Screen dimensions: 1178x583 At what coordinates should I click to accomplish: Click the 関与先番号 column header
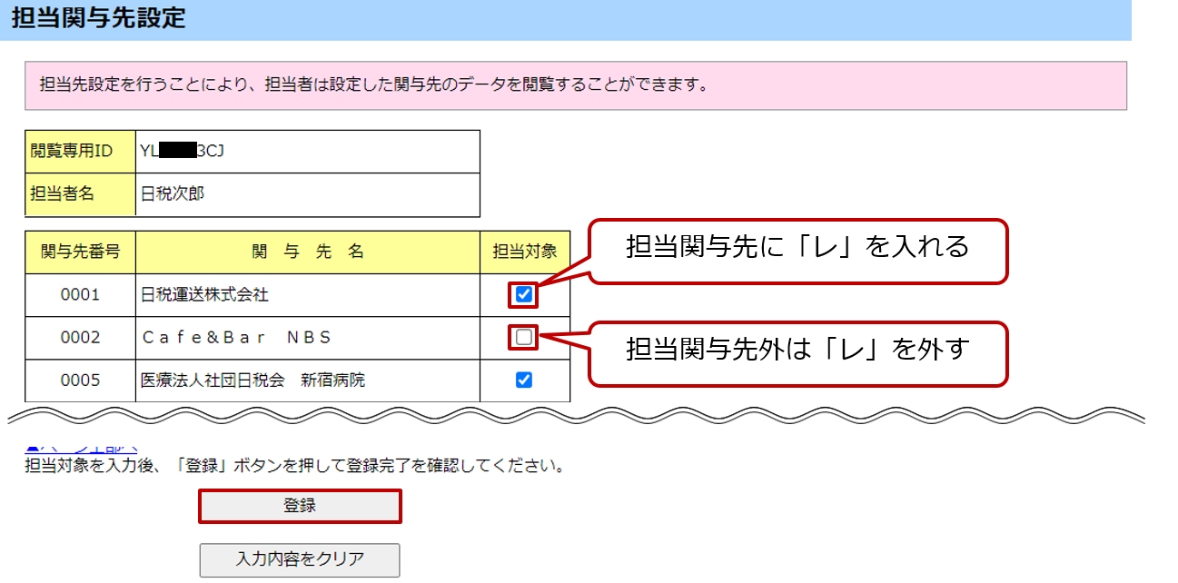[x=80, y=252]
